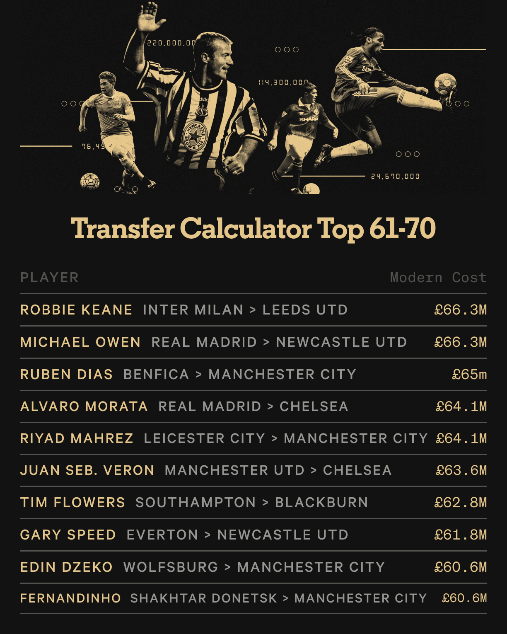The image size is (507, 634).
Task: Select the Michael Owen row name
Action: tap(80, 342)
